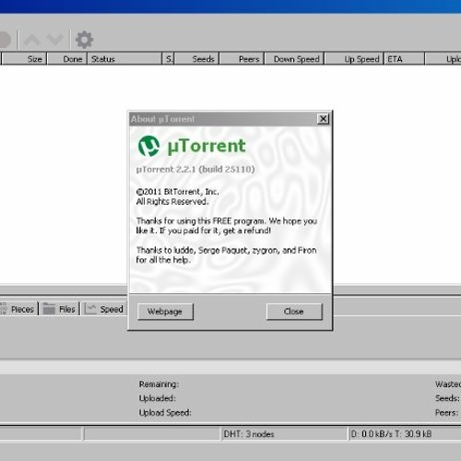This screenshot has width=461, height=461.
Task: Click the move down queue arrow
Action: pyautogui.click(x=54, y=40)
